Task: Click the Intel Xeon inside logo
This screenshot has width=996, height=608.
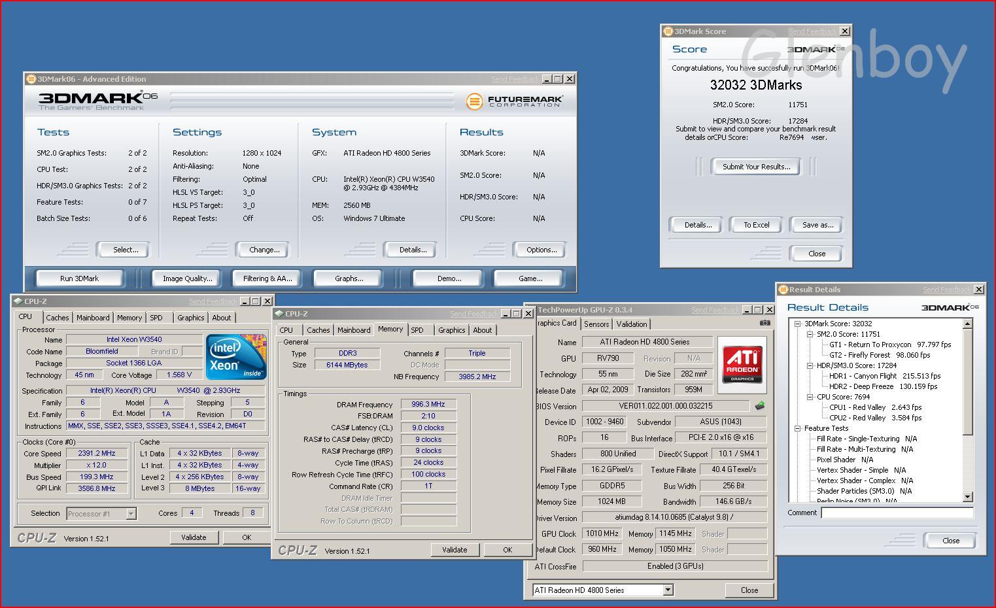Action: [236, 357]
